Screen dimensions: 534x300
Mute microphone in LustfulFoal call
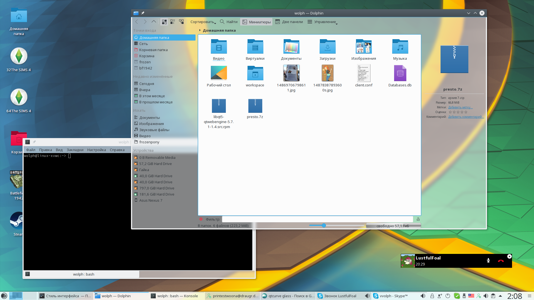(488, 261)
